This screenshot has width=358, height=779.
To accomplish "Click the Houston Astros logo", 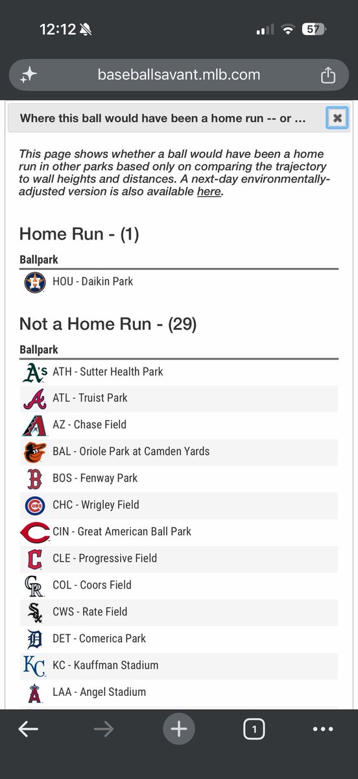I will pyautogui.click(x=34, y=282).
